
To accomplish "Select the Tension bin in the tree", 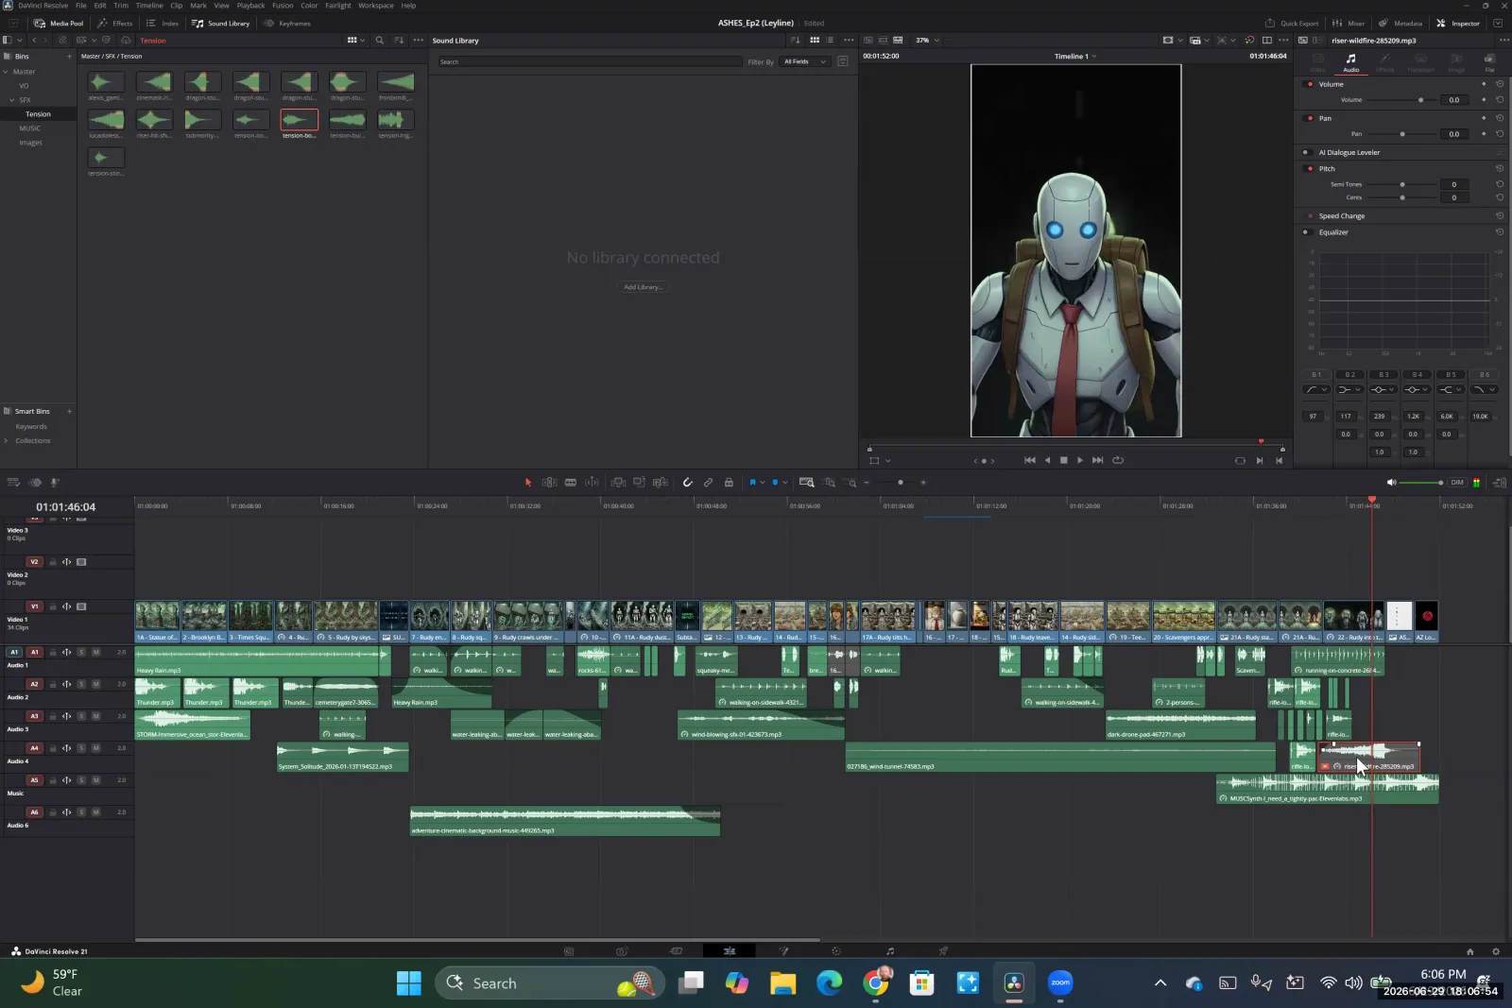I will [38, 114].
